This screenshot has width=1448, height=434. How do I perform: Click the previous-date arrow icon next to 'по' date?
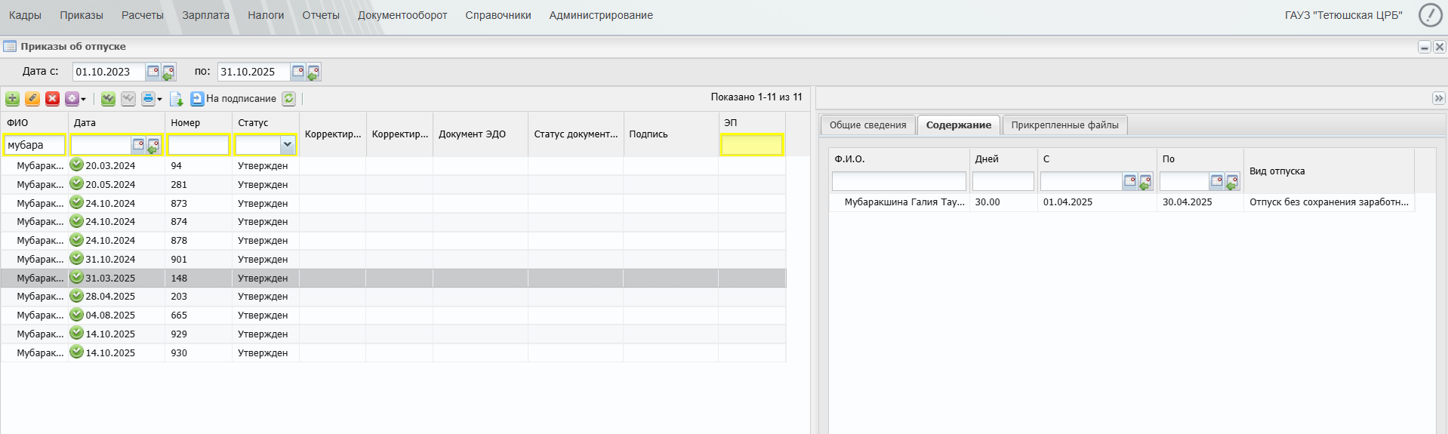tap(313, 72)
